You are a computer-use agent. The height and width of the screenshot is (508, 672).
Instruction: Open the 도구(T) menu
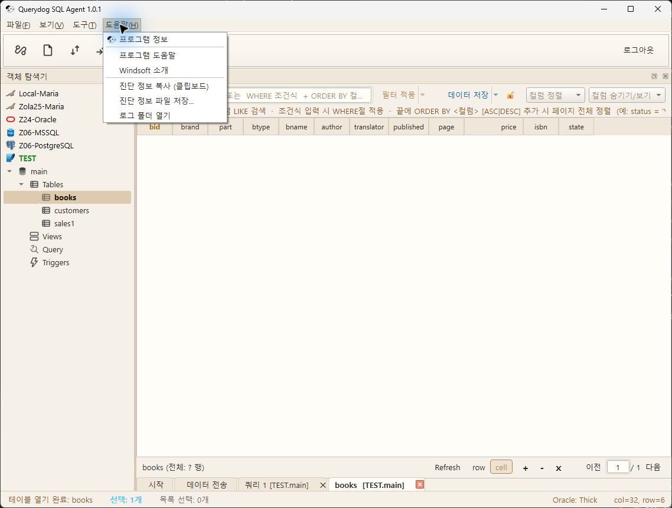(x=84, y=25)
